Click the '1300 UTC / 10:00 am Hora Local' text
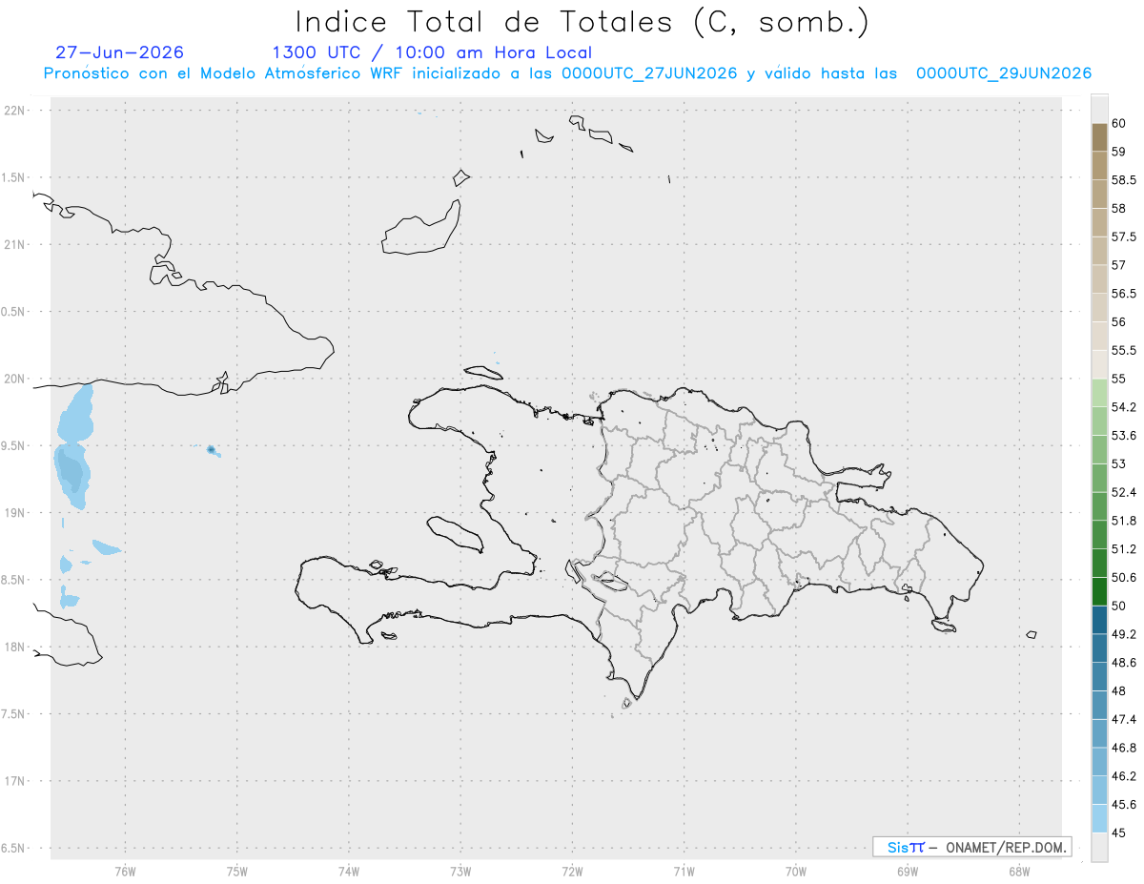 point(432,53)
